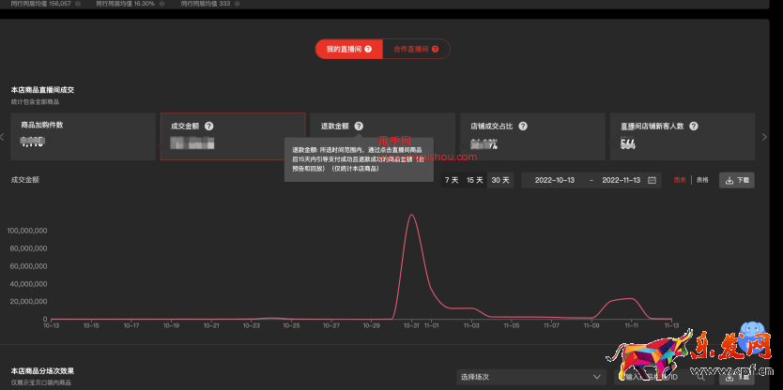Open the 选择场次 dropdown
783x390 pixels.
530,377
